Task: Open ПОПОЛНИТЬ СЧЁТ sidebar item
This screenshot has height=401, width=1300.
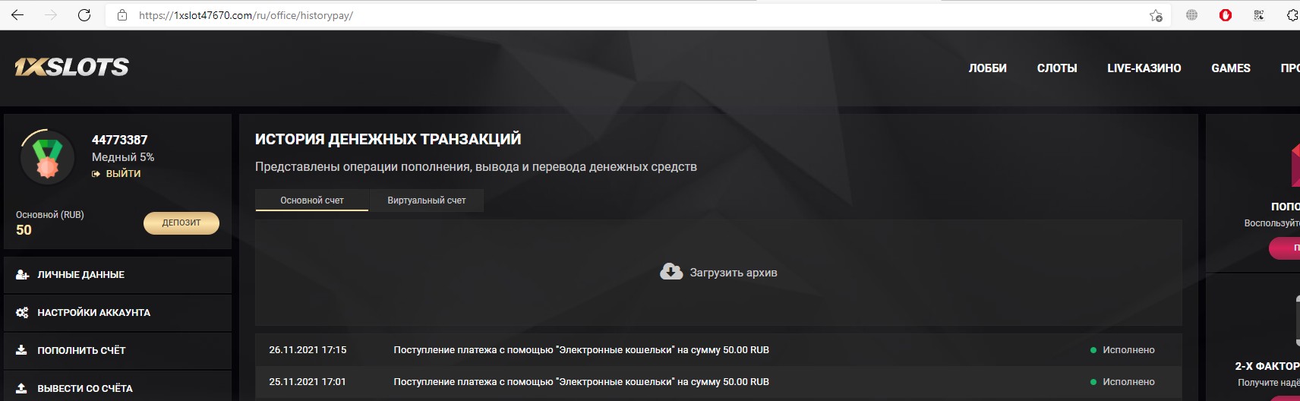Action: [x=118, y=351]
